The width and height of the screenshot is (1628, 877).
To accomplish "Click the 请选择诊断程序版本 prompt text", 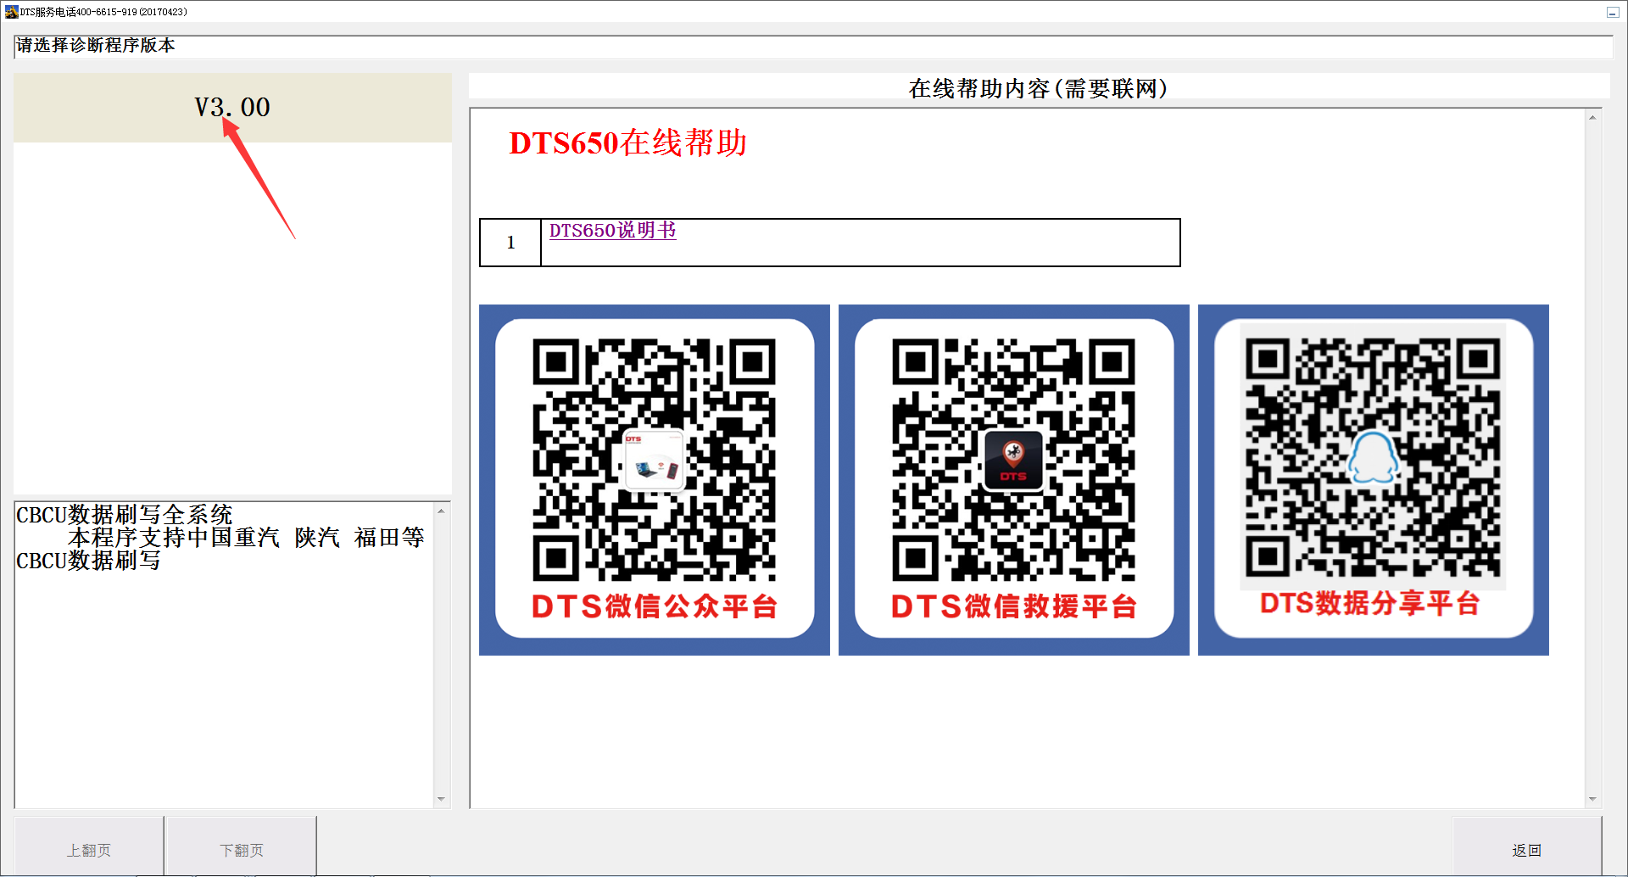I will point(96,46).
